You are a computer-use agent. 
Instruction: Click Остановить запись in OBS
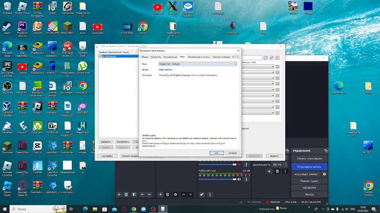point(309,167)
